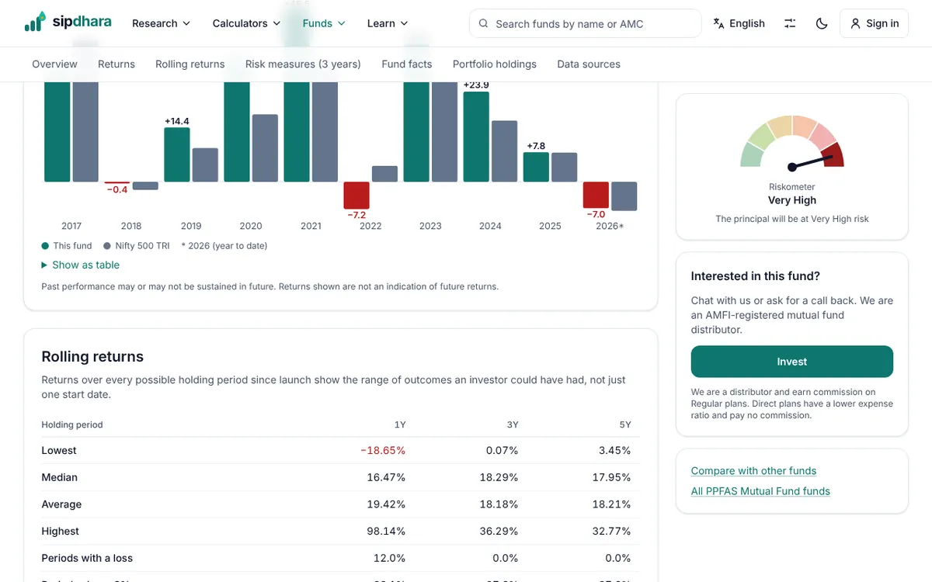Screen dimensions: 932x582
Task: Click the This fund legend dot
Action: tap(45, 246)
